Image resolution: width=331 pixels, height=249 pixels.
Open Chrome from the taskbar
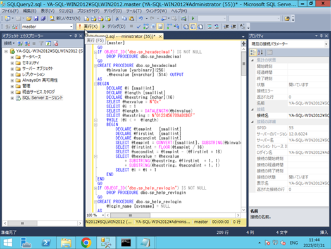[86, 243]
